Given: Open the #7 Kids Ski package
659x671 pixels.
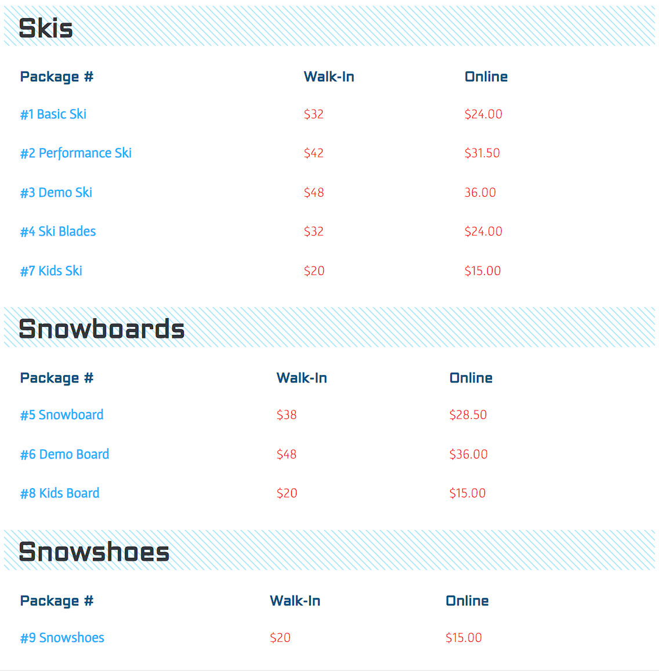Looking at the screenshot, I should click(51, 271).
